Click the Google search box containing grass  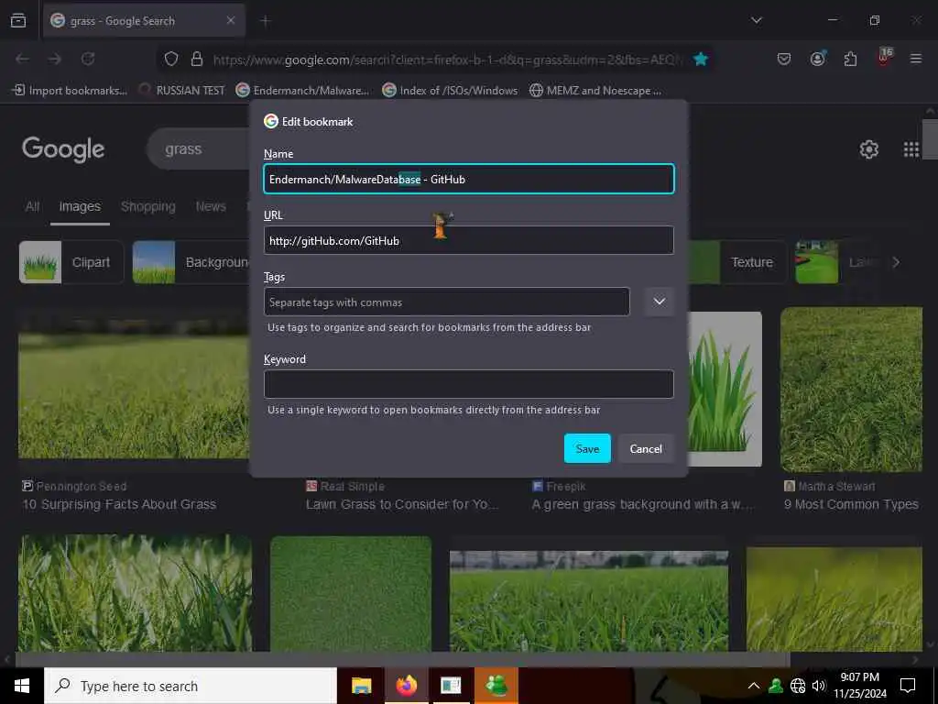[x=198, y=149]
